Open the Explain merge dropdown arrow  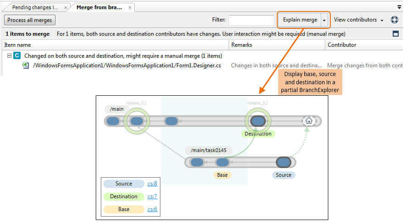[324, 20]
